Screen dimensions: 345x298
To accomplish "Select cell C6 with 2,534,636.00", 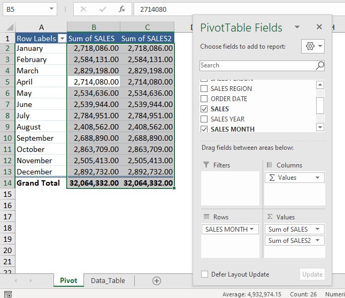I will pos(147,93).
